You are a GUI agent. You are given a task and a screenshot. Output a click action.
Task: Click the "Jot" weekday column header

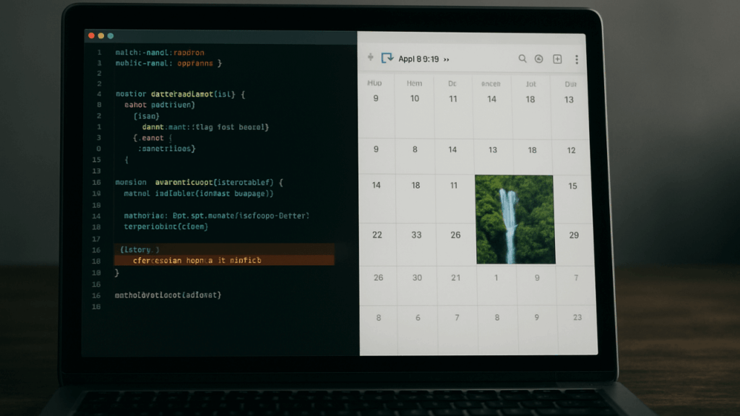pos(530,83)
